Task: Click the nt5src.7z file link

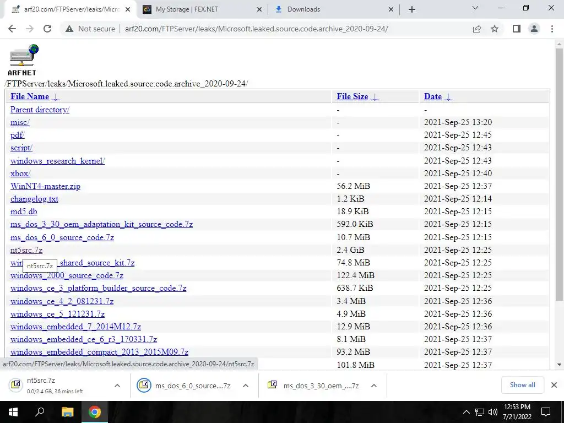Action: click(x=26, y=250)
